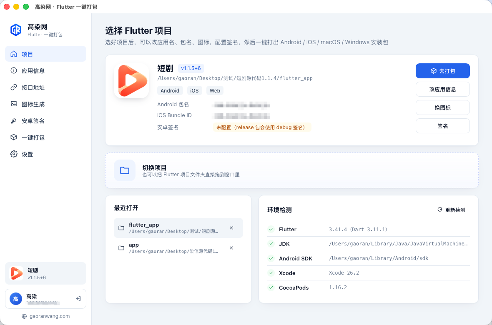Click the 签名 button

[x=442, y=126]
